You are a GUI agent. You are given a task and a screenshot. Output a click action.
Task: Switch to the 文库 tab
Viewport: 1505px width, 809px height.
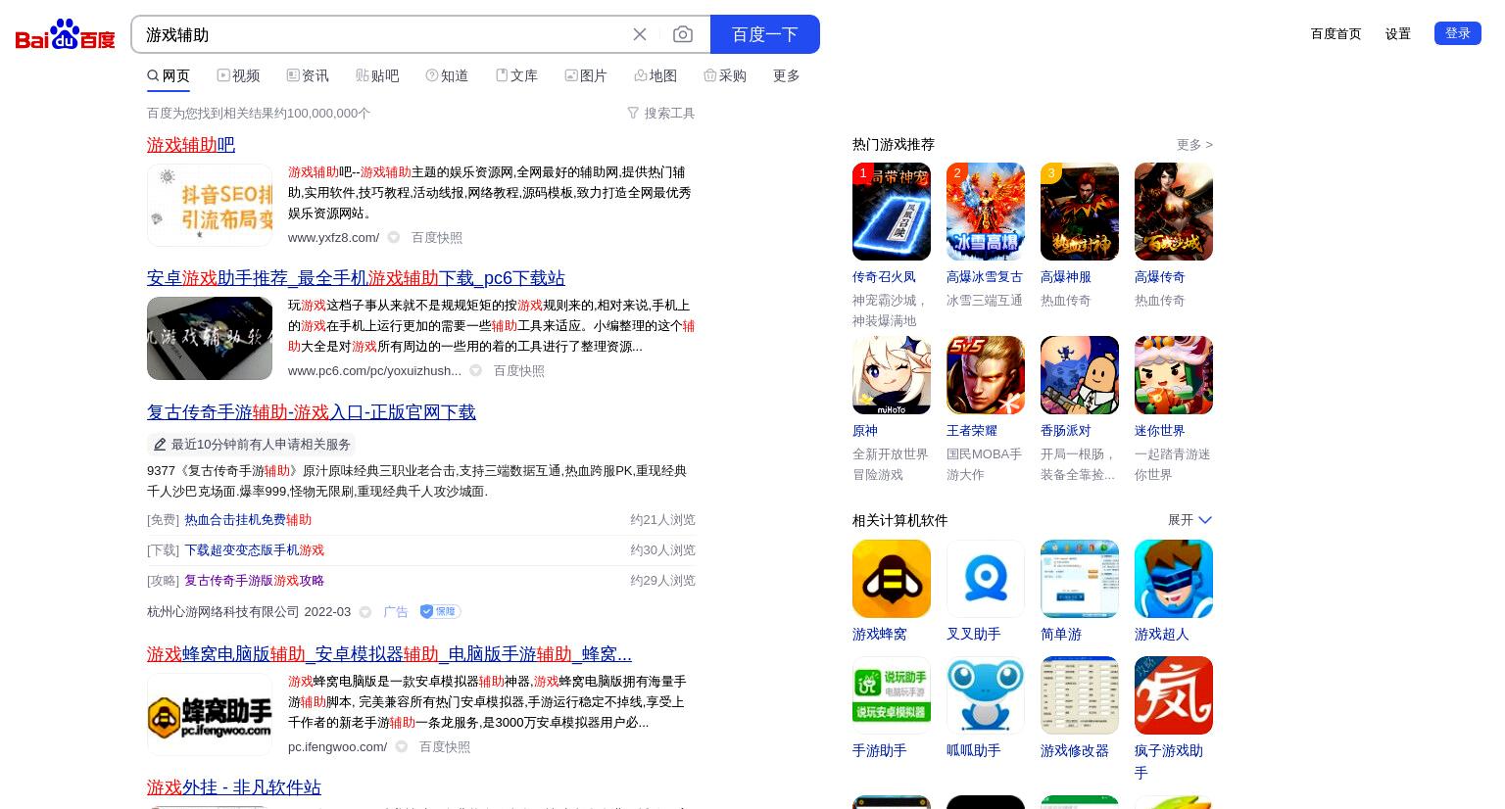516,75
